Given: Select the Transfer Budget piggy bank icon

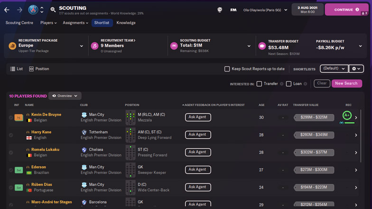Looking at the screenshot, I should coord(262,45).
